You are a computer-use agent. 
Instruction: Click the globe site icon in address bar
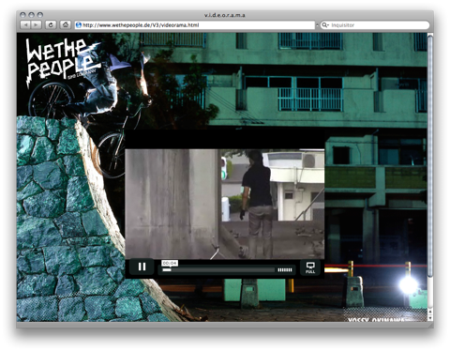79,25
